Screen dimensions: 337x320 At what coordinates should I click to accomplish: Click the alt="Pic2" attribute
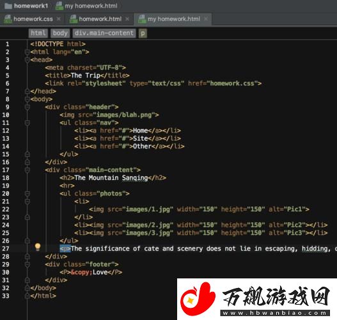(287, 225)
